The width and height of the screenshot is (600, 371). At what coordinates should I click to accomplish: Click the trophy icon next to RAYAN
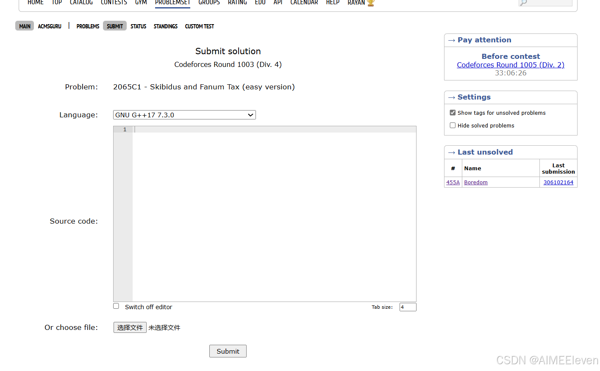pyautogui.click(x=371, y=3)
